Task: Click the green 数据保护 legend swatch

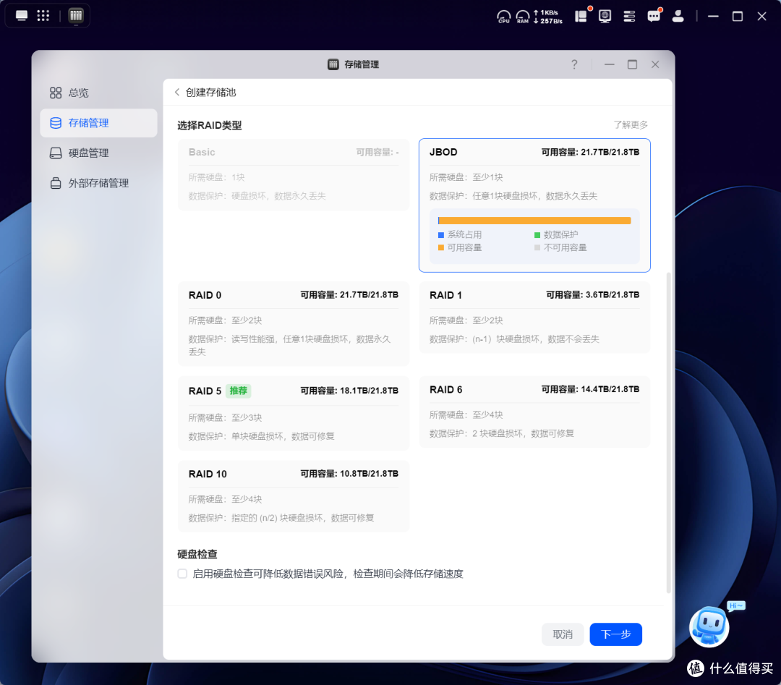Action: (537, 234)
